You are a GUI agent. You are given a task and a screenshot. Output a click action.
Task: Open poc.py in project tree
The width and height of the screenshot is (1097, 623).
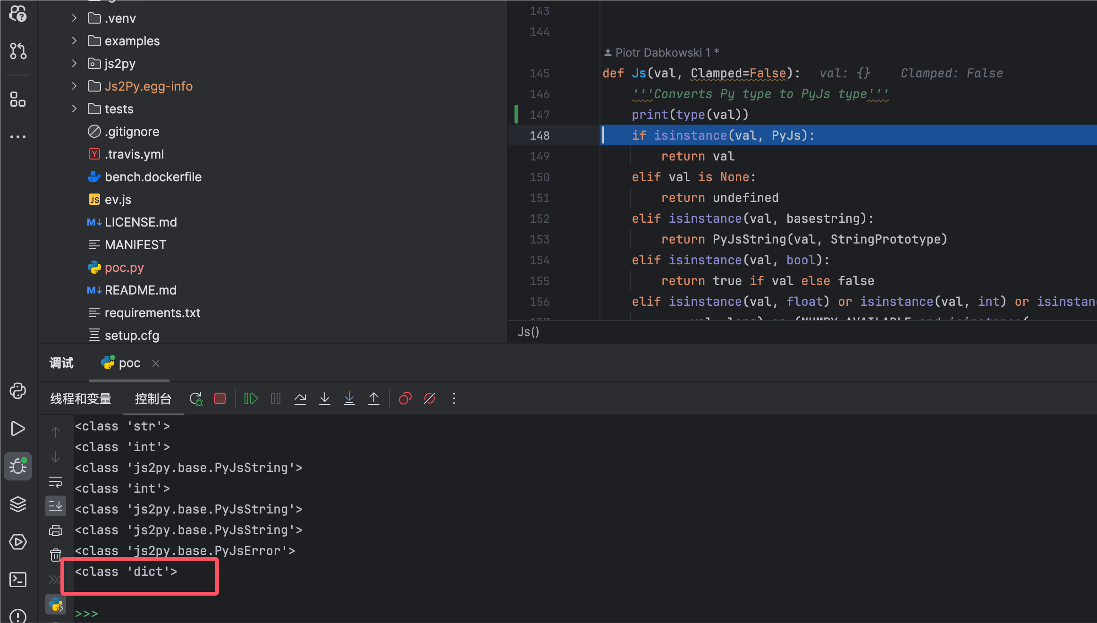coord(124,268)
